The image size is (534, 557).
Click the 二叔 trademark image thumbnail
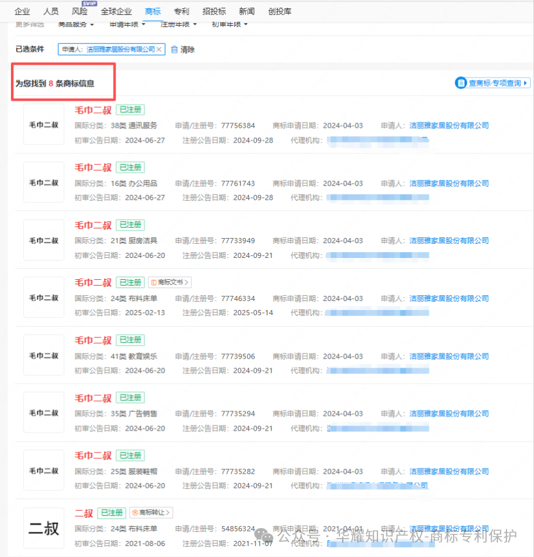click(x=44, y=528)
